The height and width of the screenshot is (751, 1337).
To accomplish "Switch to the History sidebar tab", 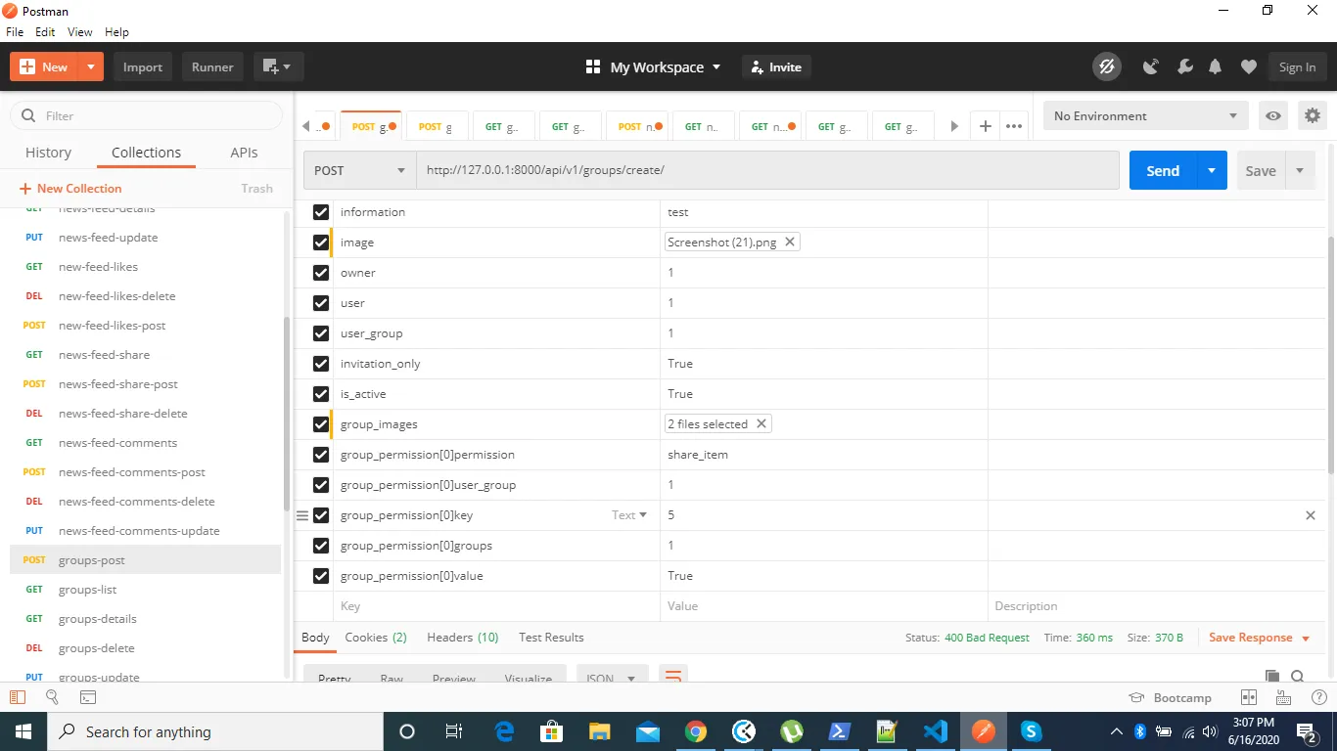I will coord(48,153).
